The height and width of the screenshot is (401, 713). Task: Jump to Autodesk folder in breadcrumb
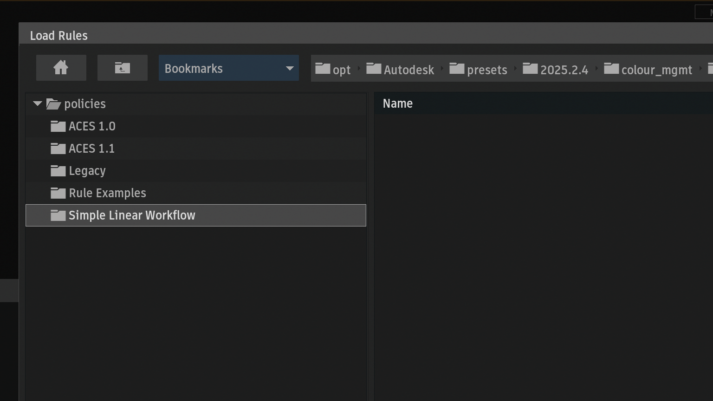(x=401, y=70)
